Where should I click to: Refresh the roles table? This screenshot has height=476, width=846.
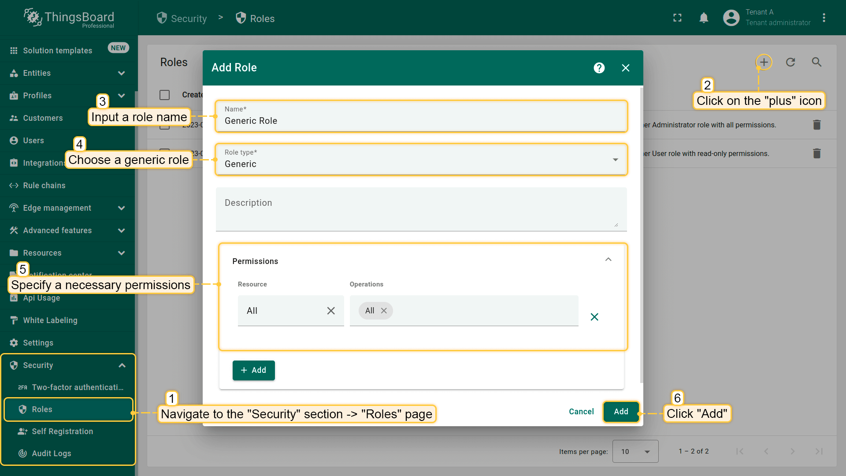(x=790, y=62)
